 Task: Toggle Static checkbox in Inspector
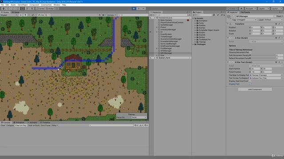coord(275,16)
